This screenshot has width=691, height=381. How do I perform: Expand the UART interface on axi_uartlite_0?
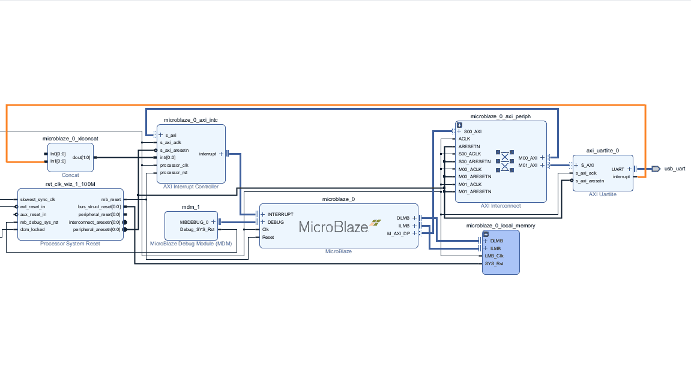[629, 169]
